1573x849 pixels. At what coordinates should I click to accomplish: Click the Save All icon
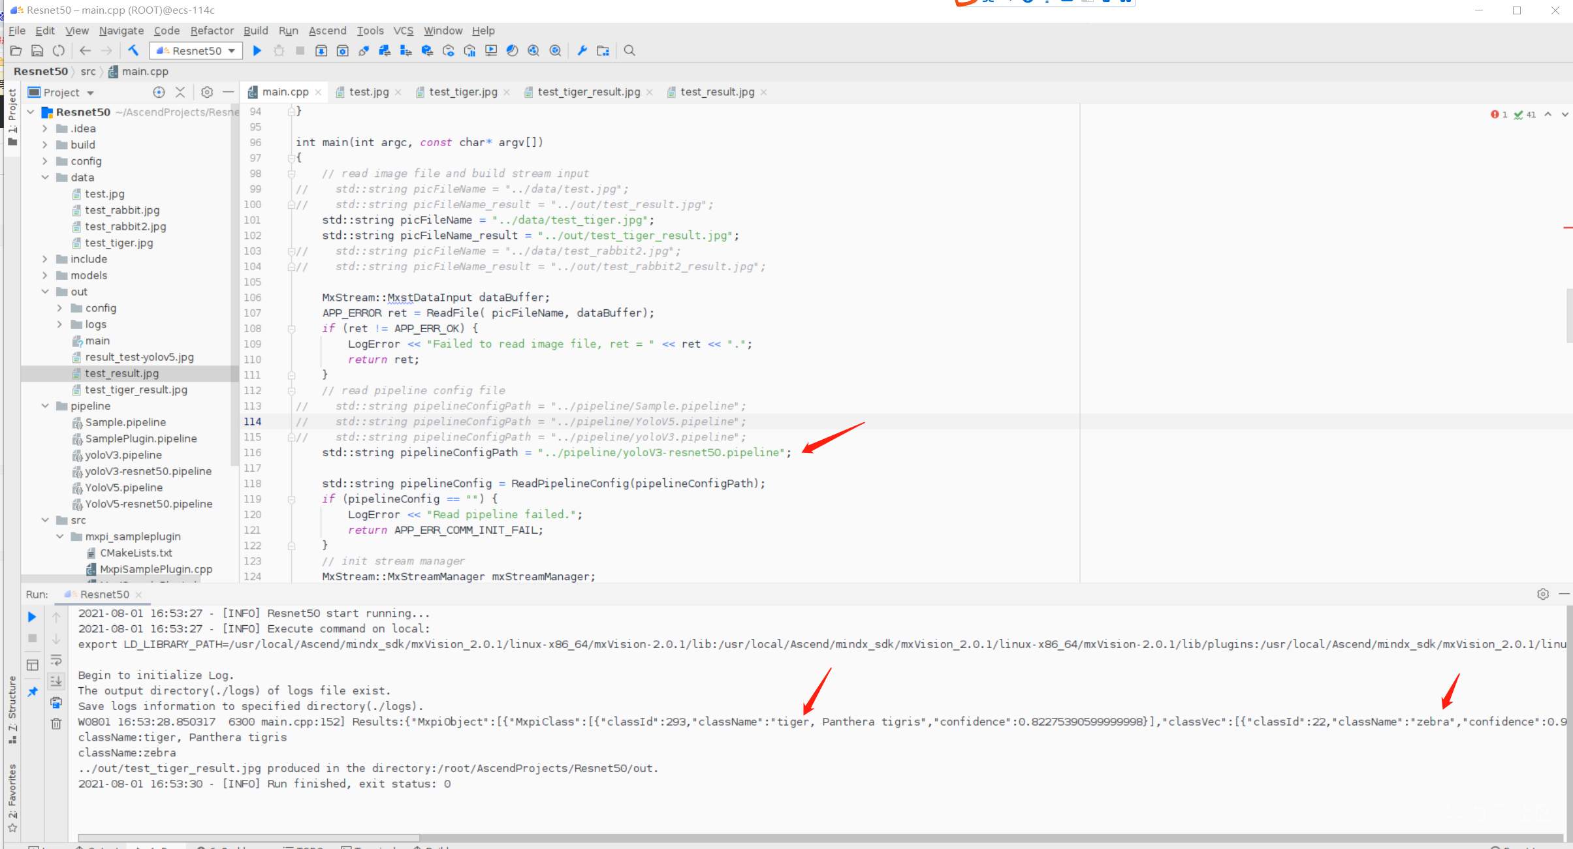[x=37, y=51]
